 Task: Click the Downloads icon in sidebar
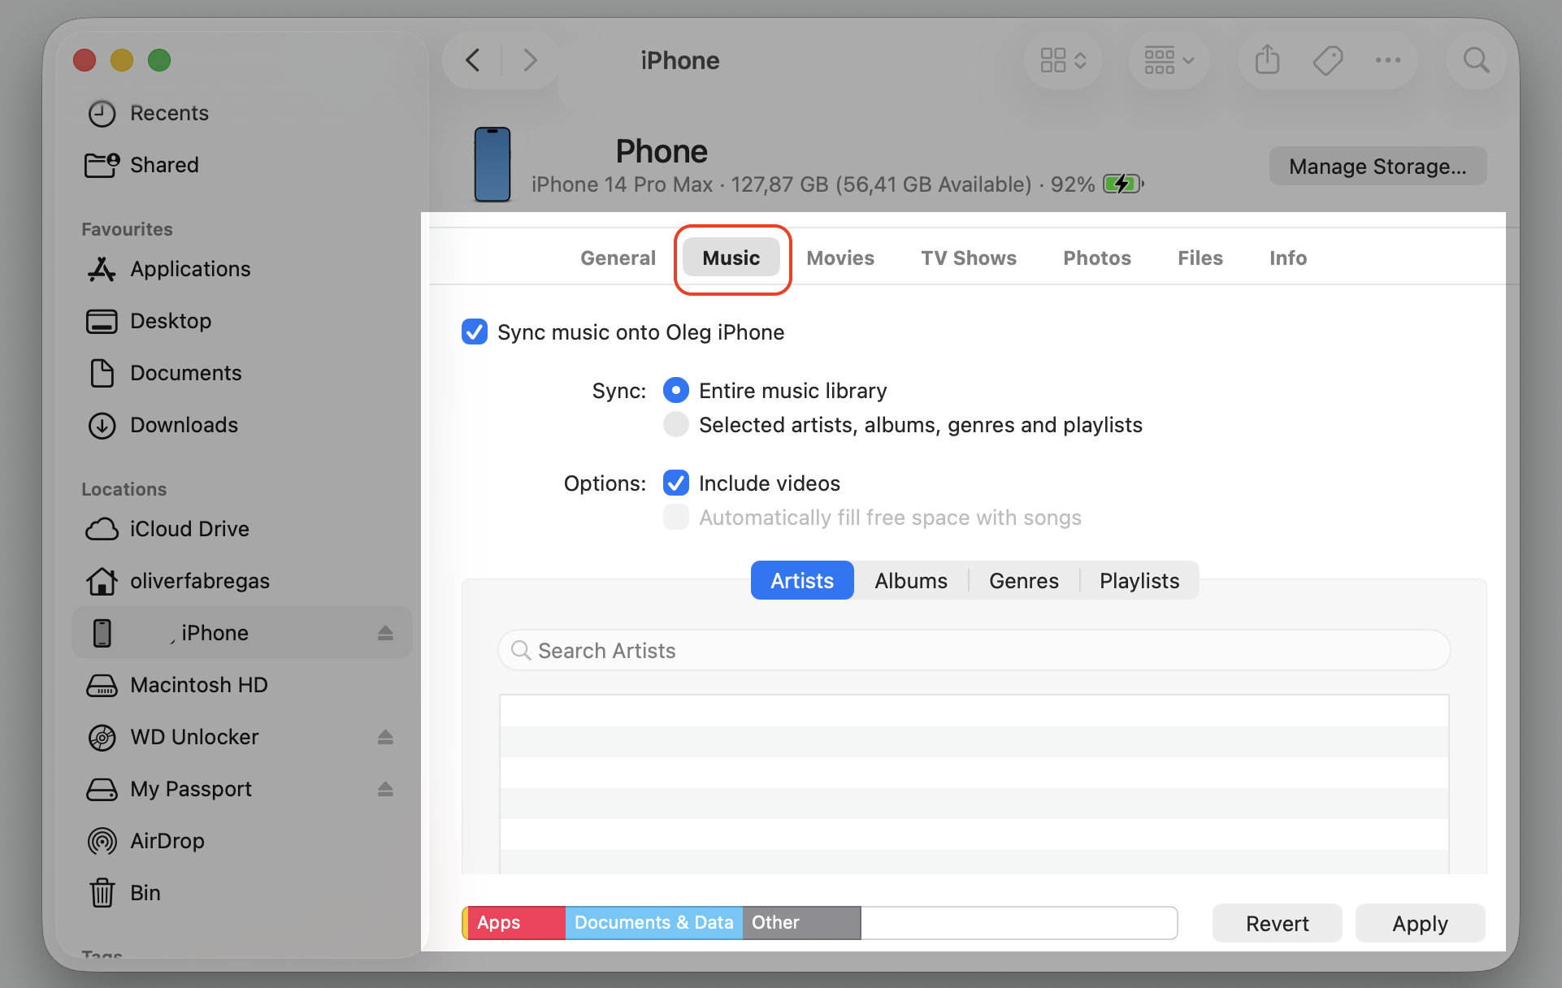102,425
